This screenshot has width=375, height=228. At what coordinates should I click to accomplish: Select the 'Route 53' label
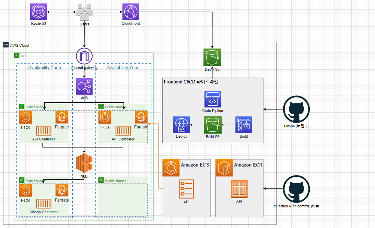38,23
